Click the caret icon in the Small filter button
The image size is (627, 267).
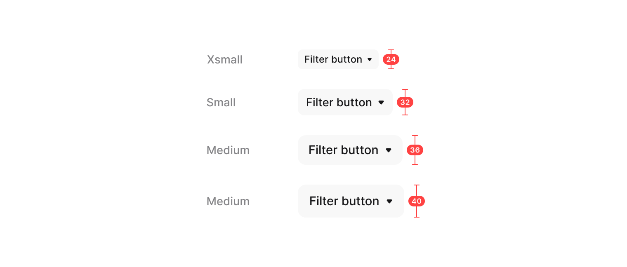(x=381, y=102)
